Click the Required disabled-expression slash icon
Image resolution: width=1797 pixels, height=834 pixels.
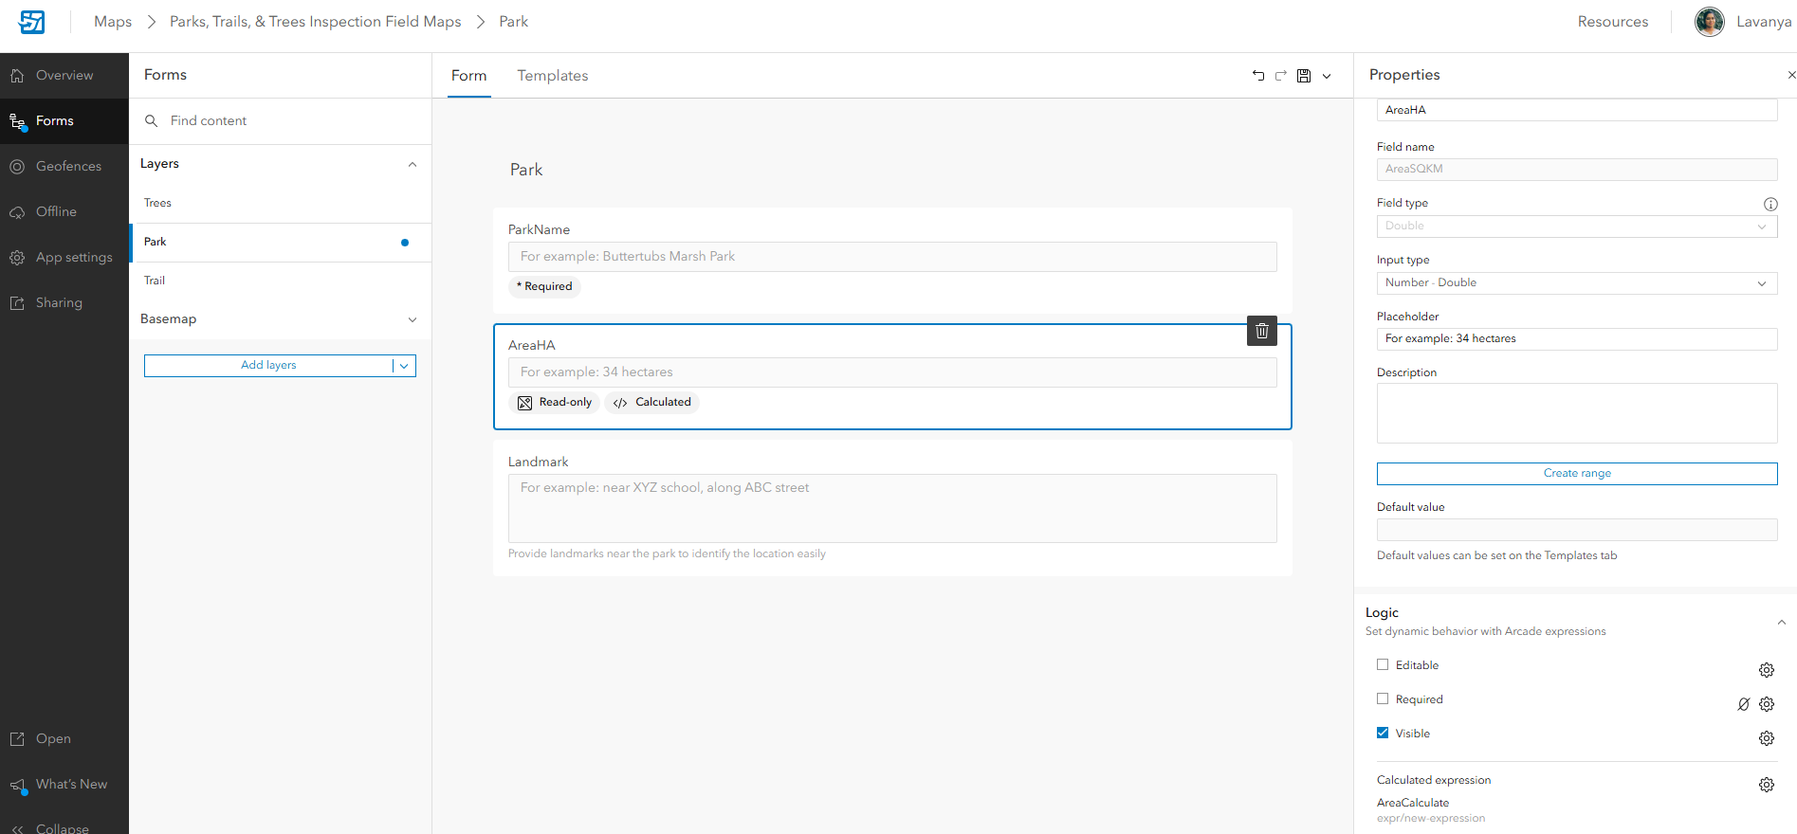pyautogui.click(x=1744, y=704)
